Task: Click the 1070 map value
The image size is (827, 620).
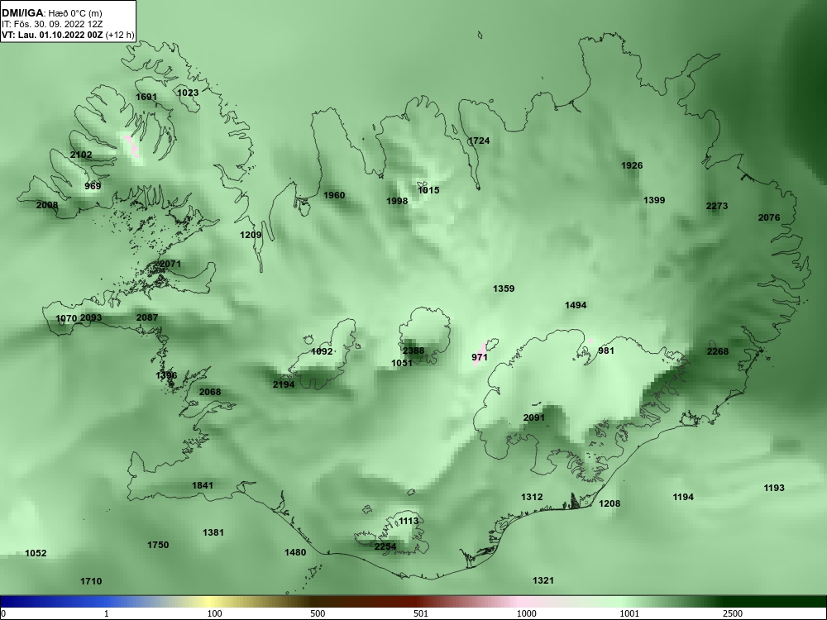Action: tap(66, 318)
